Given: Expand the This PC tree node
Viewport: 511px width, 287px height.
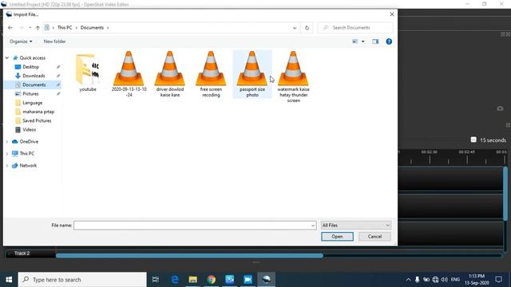Looking at the screenshot, I should (7, 154).
